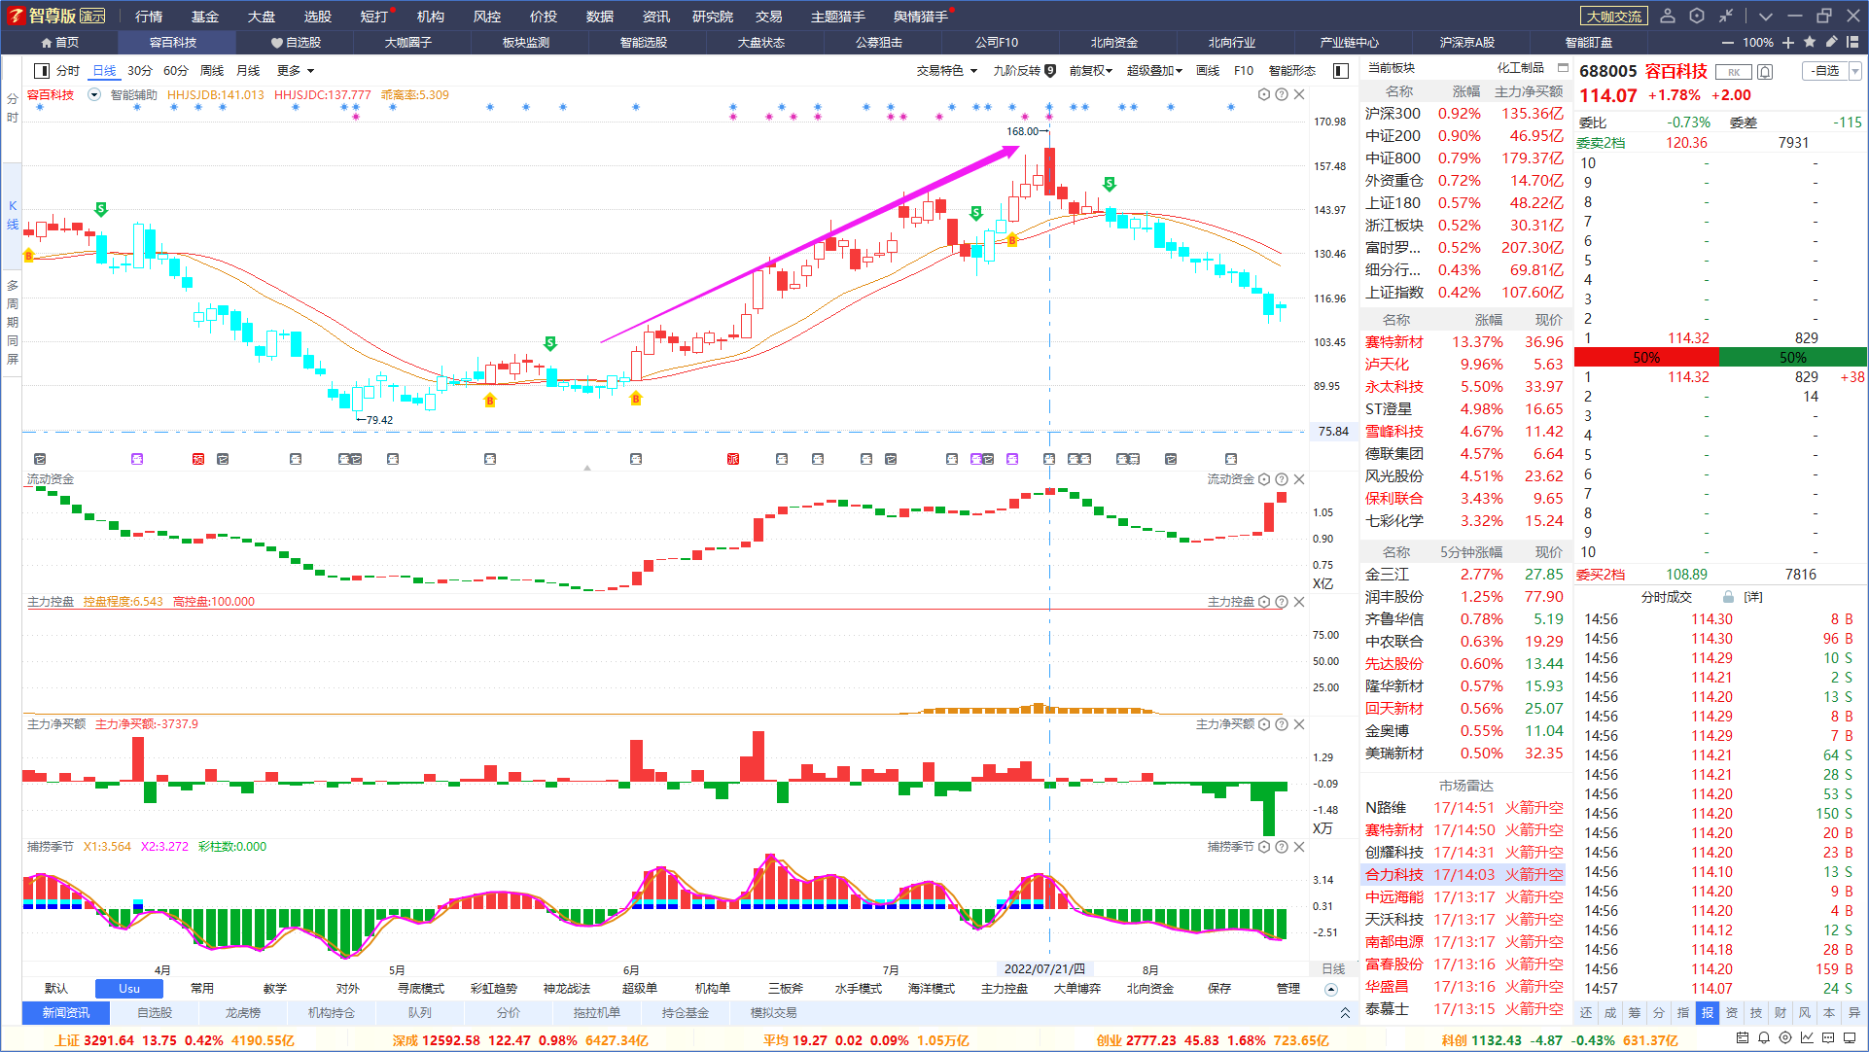This screenshot has height=1052, width=1869.
Task: Expand the circular arrow after 管理
Action: [x=1331, y=989]
